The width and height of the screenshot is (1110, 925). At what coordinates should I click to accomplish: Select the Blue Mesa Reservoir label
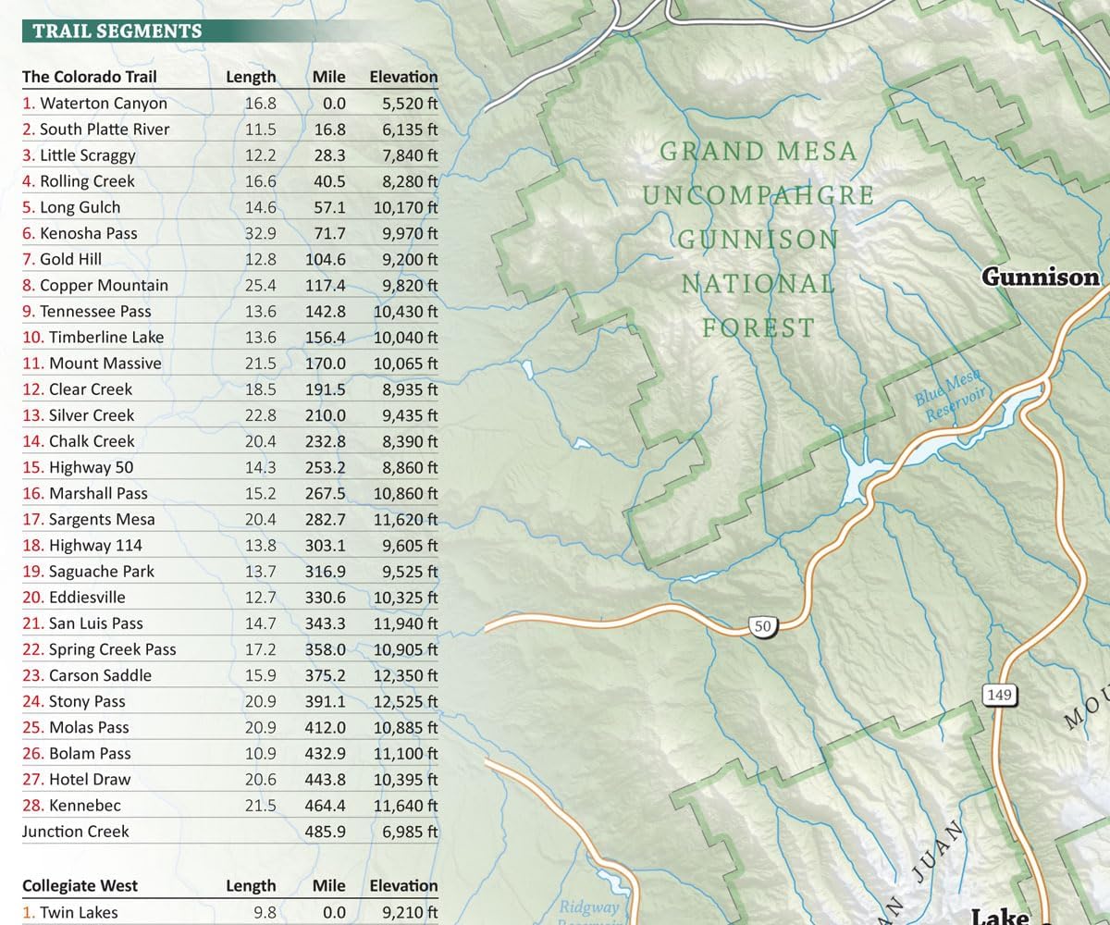coord(951,394)
